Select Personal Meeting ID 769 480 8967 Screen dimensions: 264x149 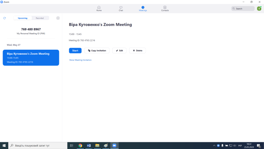pos(31,29)
